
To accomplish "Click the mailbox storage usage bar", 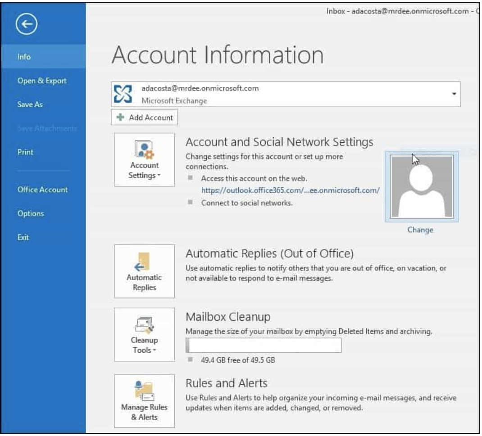I will coord(264,345).
